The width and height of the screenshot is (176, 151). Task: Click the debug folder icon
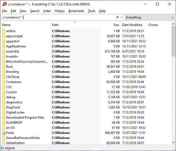click(3, 97)
